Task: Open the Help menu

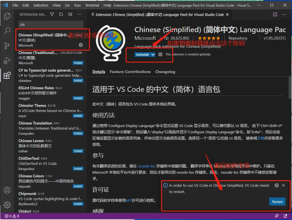Action: (107, 5)
